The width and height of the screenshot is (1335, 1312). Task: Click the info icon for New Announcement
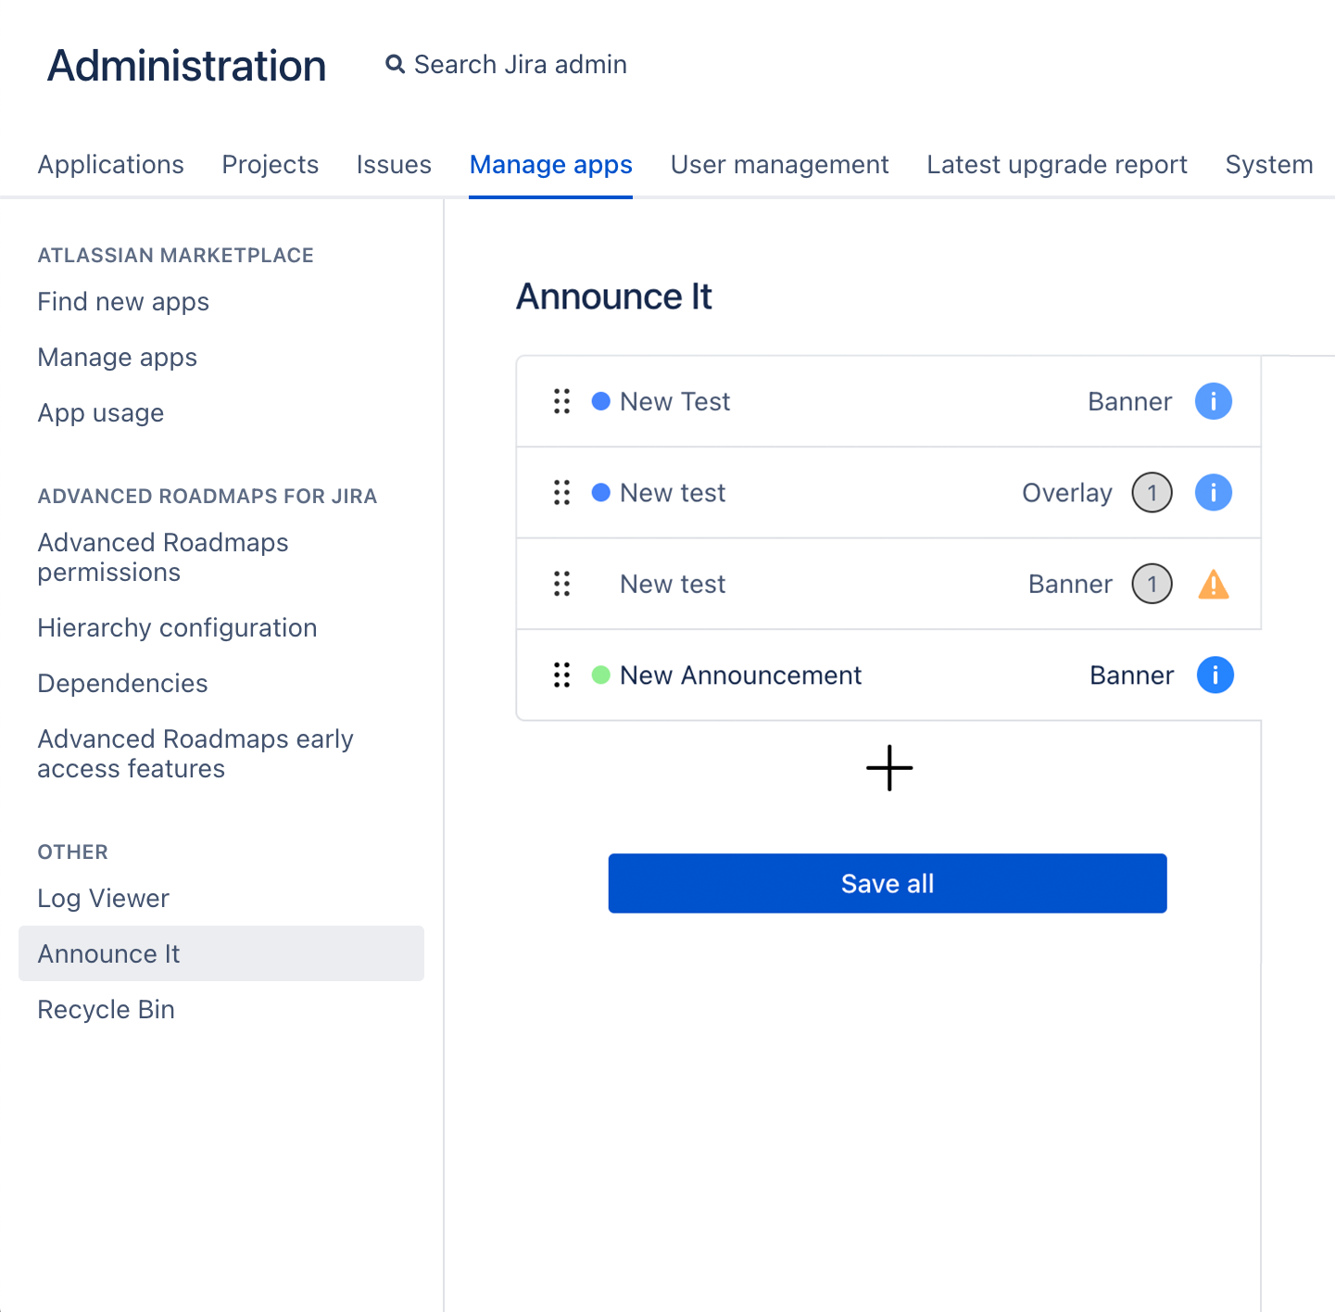[x=1215, y=675]
